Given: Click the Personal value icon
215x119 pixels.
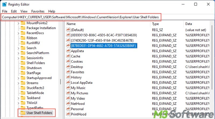Looking at the screenshot, I should [x=68, y=109].
